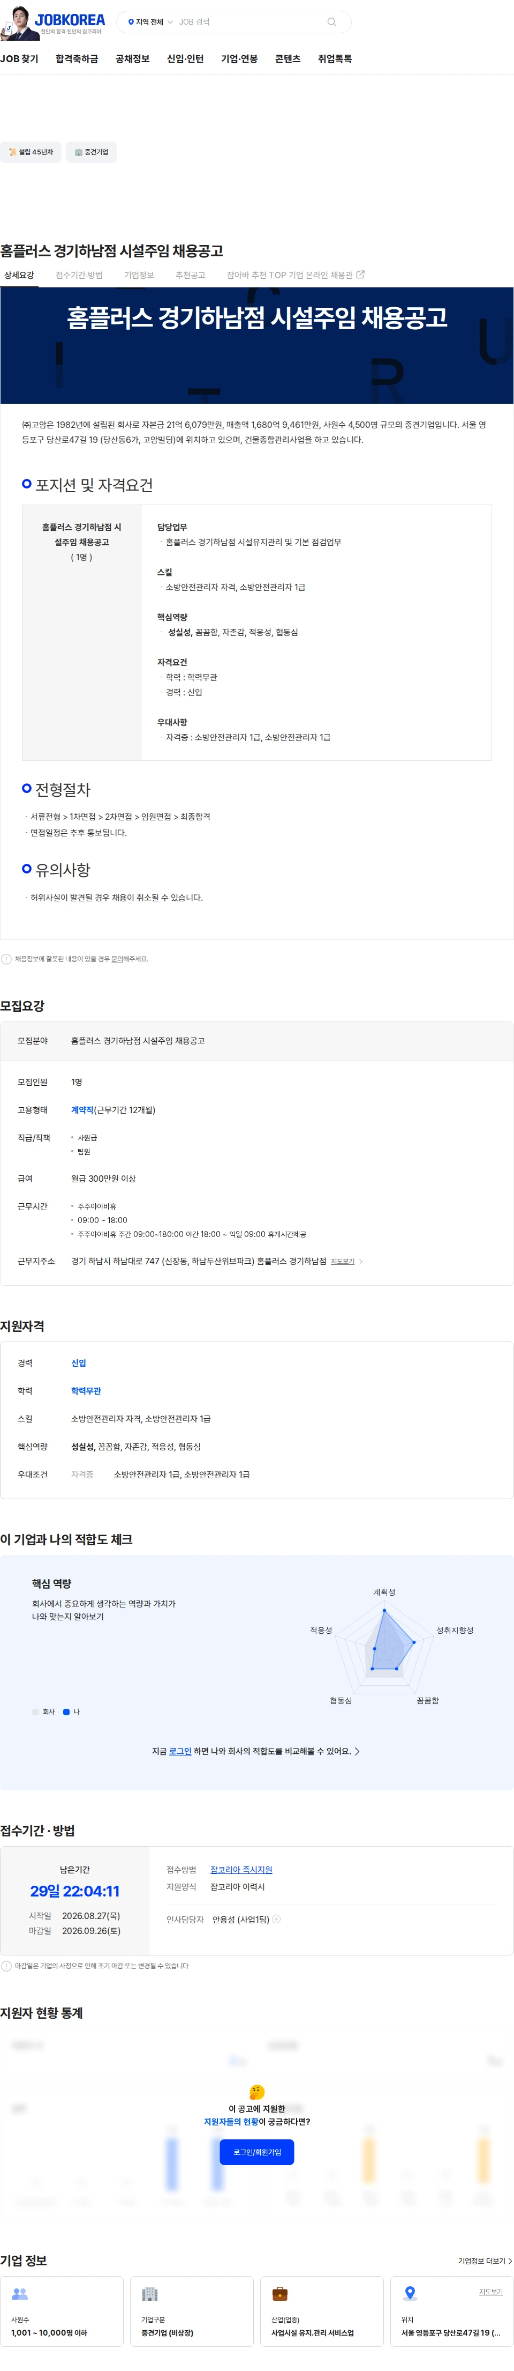The width and height of the screenshot is (514, 2371).
Task: Select the 계약직 employment type text
Action: pyautogui.click(x=82, y=1110)
